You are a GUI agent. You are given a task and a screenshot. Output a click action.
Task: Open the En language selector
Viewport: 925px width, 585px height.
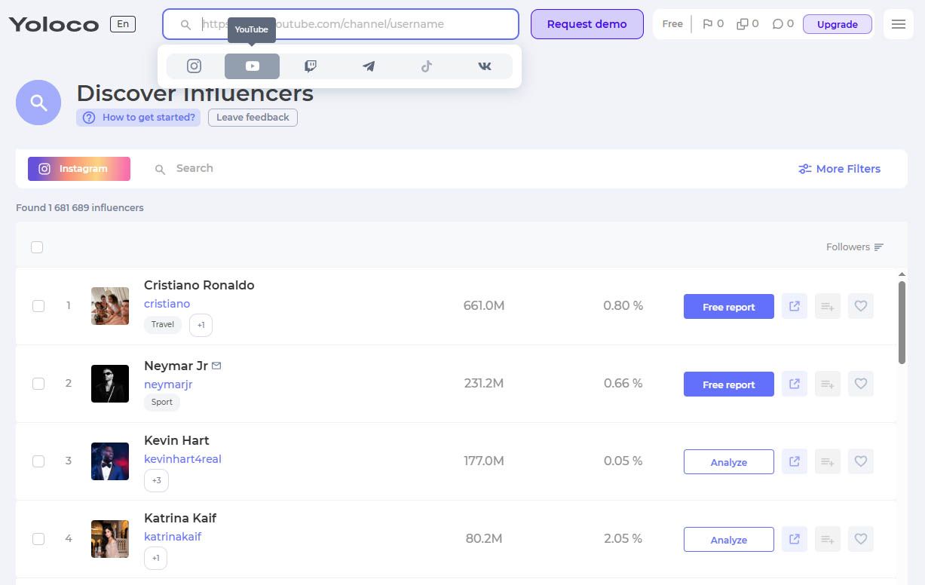123,24
